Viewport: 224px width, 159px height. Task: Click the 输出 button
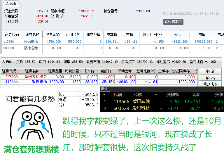(x=210, y=78)
